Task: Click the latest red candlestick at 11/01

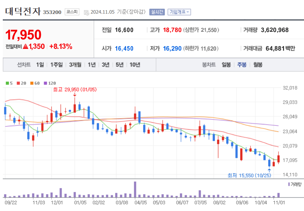Action: point(278,158)
